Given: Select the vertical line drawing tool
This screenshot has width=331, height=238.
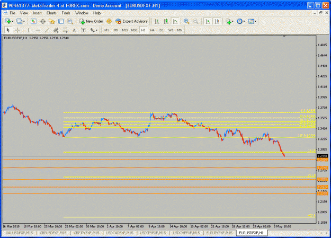Looking at the screenshot, I should pos(28,30).
